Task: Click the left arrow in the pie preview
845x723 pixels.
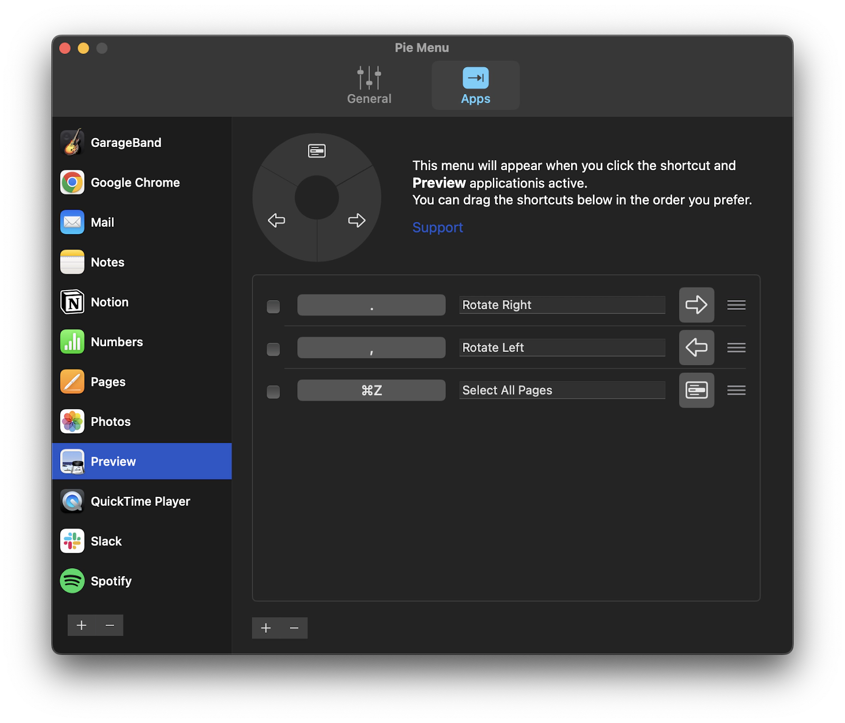Action: [x=276, y=220]
